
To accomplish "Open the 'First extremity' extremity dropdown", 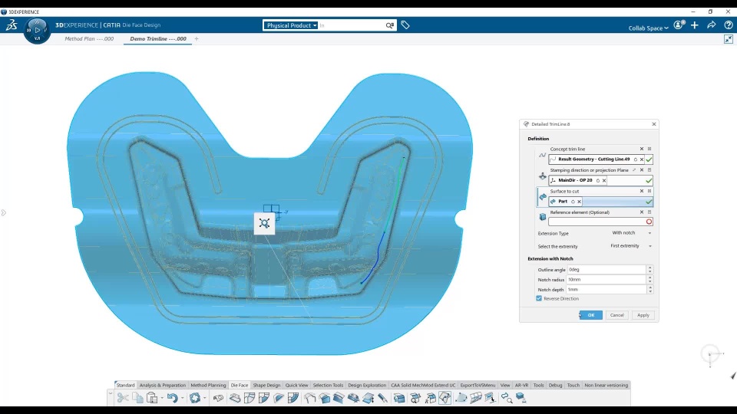I will (x=631, y=246).
